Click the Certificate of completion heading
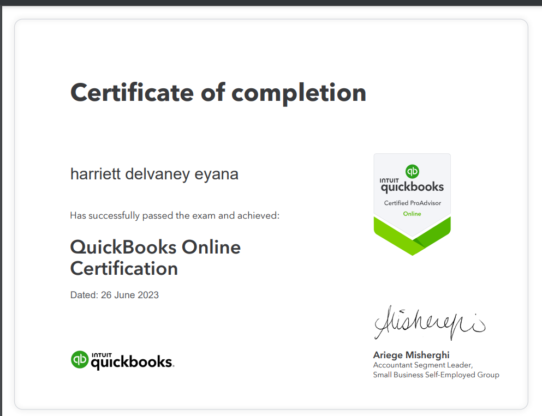This screenshot has width=542, height=416. click(218, 93)
